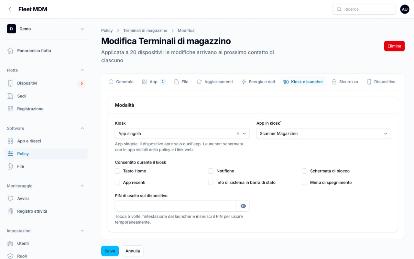Switch to the Aggiornamenti tab
This screenshot has height=259, width=414.
click(215, 82)
